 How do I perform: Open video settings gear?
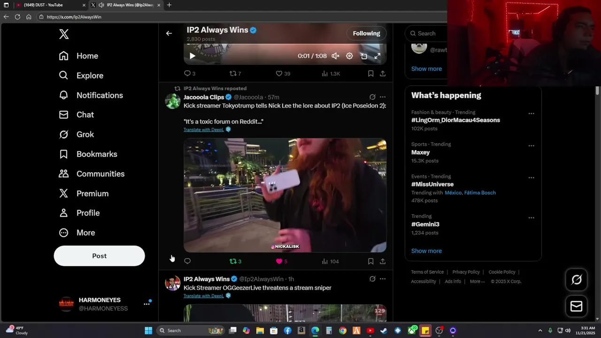point(349,56)
